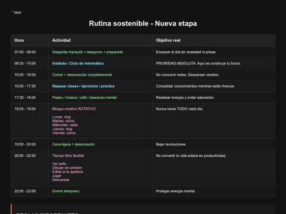
Task: Click 'Empezar el día sin ansiedad ni prisas.'
Action: 186,52
